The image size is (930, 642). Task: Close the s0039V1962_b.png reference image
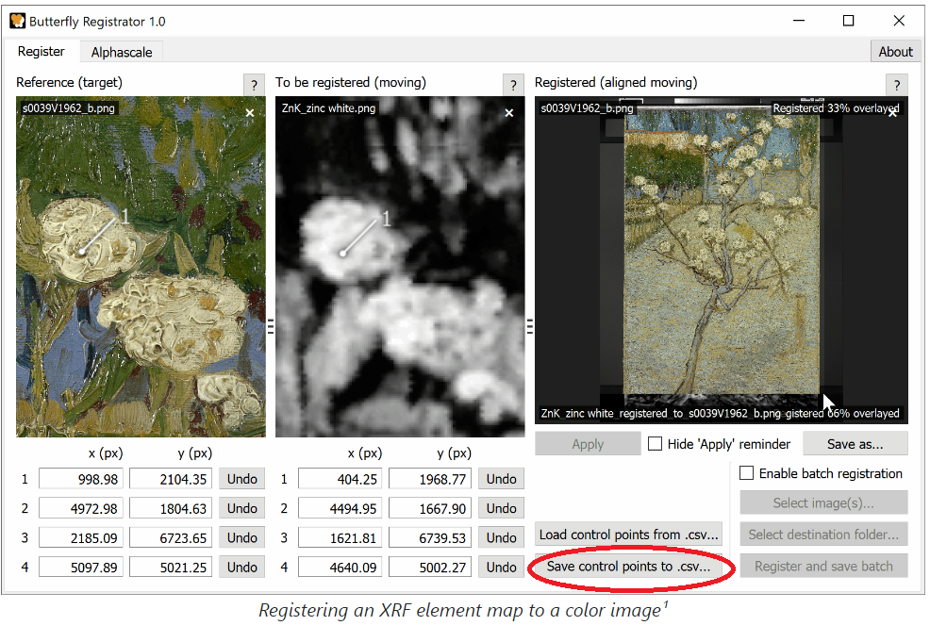[x=250, y=113]
